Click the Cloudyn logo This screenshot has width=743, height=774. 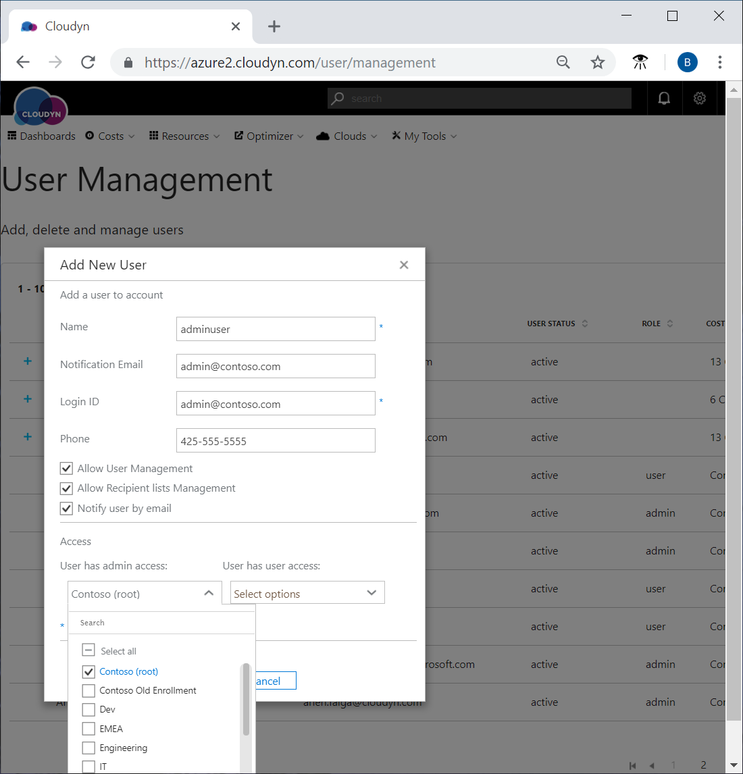click(x=41, y=107)
